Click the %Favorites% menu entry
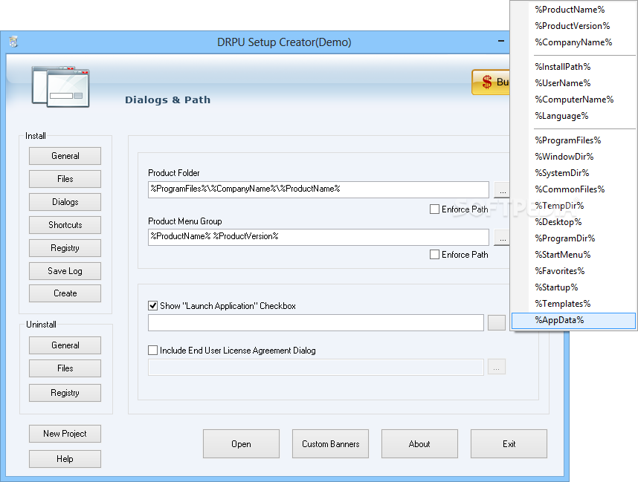 [x=574, y=271]
